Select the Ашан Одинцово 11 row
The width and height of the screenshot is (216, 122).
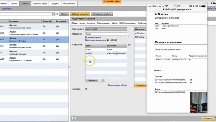pos(34,59)
